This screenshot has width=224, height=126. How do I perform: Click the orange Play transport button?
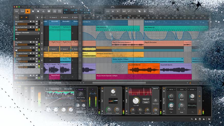(28, 11)
